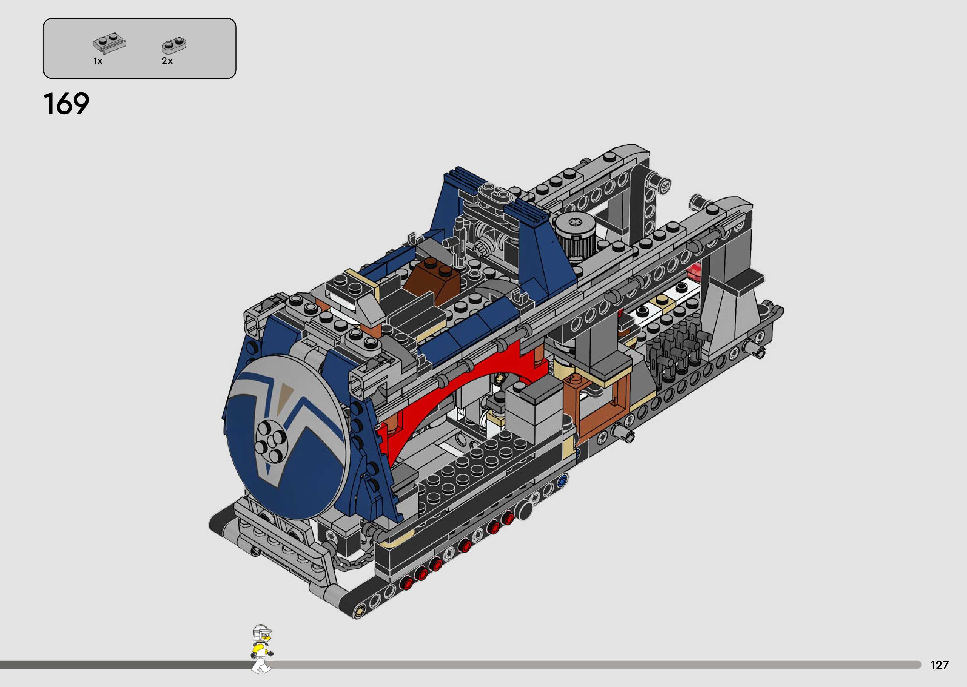Screen dimensions: 967x687
Task: Click the page number 127
Action: pyautogui.click(x=939, y=665)
